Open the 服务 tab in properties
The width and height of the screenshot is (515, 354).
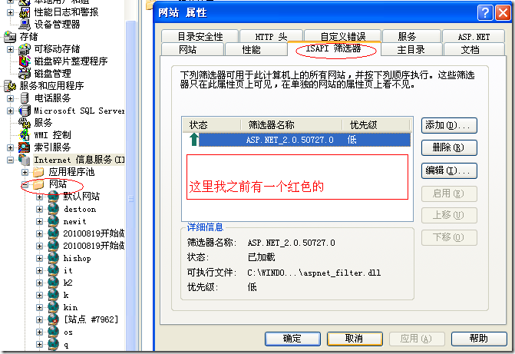click(411, 36)
